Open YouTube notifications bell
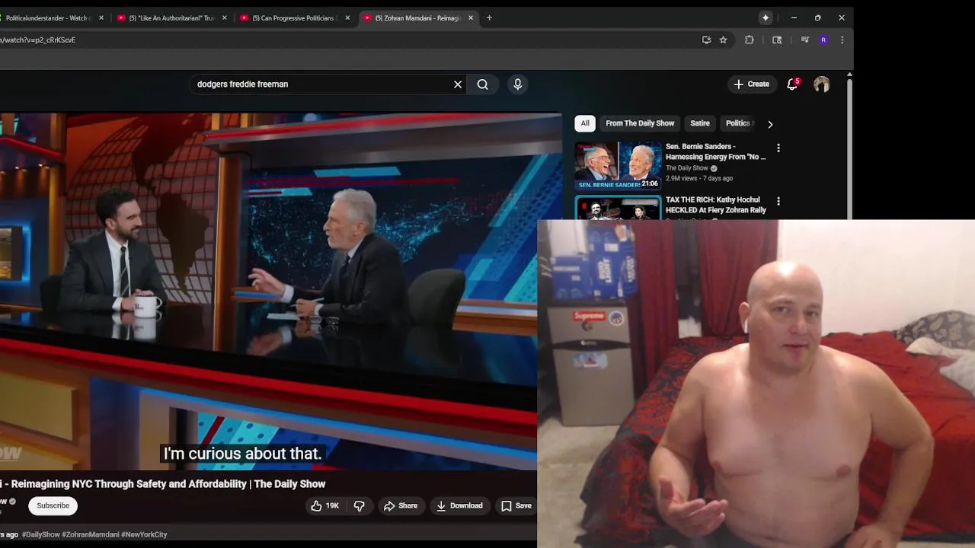The width and height of the screenshot is (975, 548). (792, 84)
